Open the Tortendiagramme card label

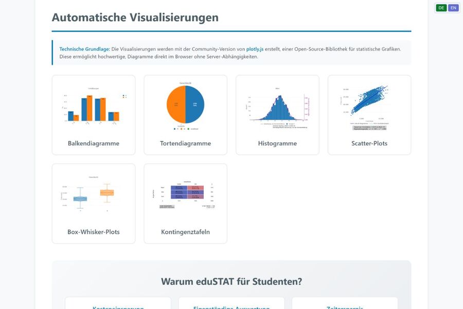(x=185, y=143)
